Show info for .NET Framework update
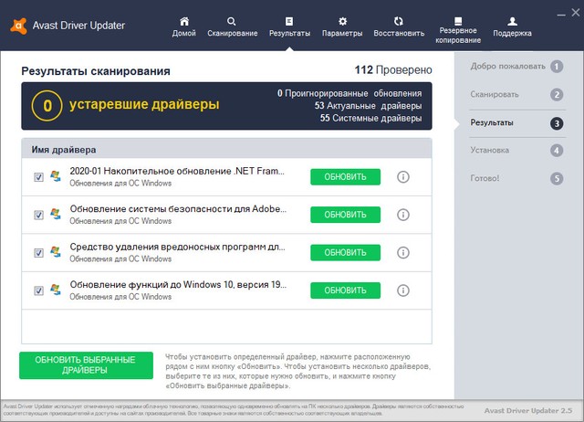Viewport: 584px width, 422px height. [403, 176]
